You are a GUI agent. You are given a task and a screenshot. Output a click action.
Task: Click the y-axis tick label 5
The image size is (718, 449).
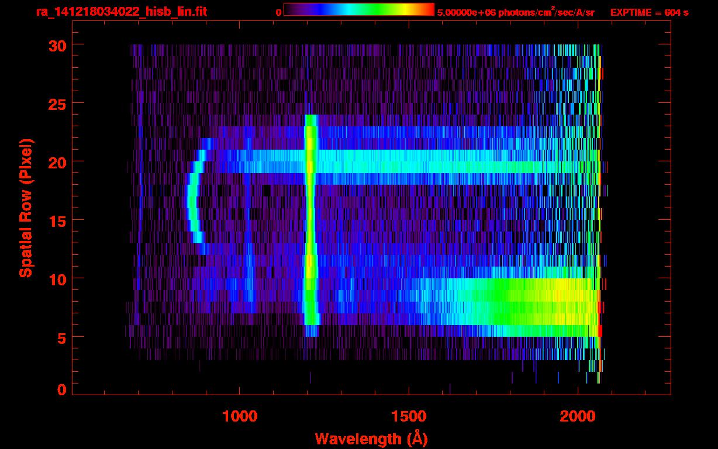pyautogui.click(x=62, y=337)
